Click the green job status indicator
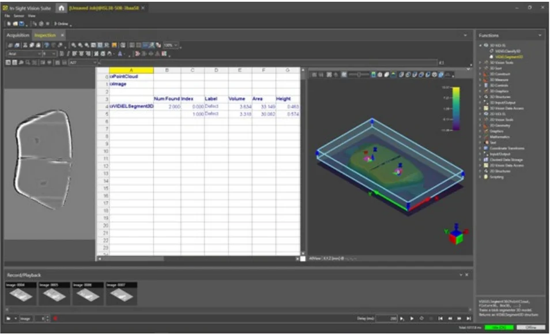This screenshot has width=550, height=334. pyautogui.click(x=499, y=327)
